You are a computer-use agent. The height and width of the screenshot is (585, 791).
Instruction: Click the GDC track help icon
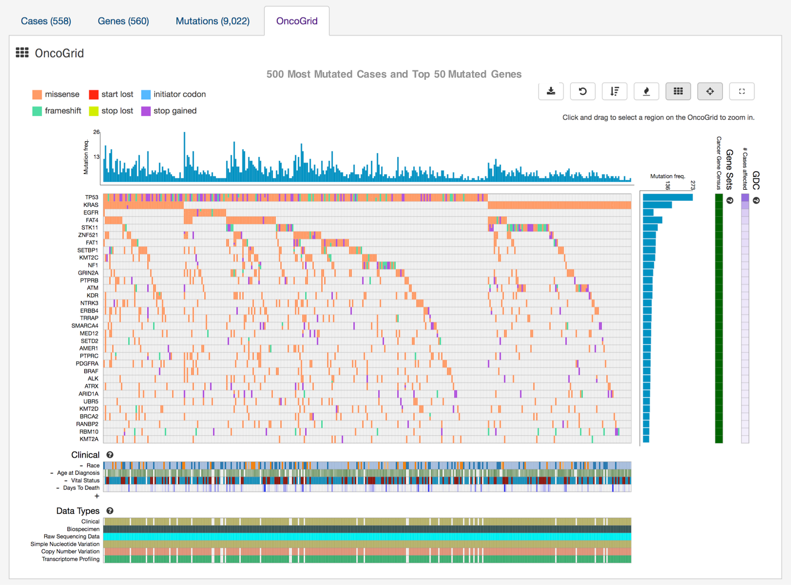click(x=756, y=200)
